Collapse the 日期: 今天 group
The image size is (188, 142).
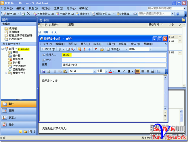point(39,32)
